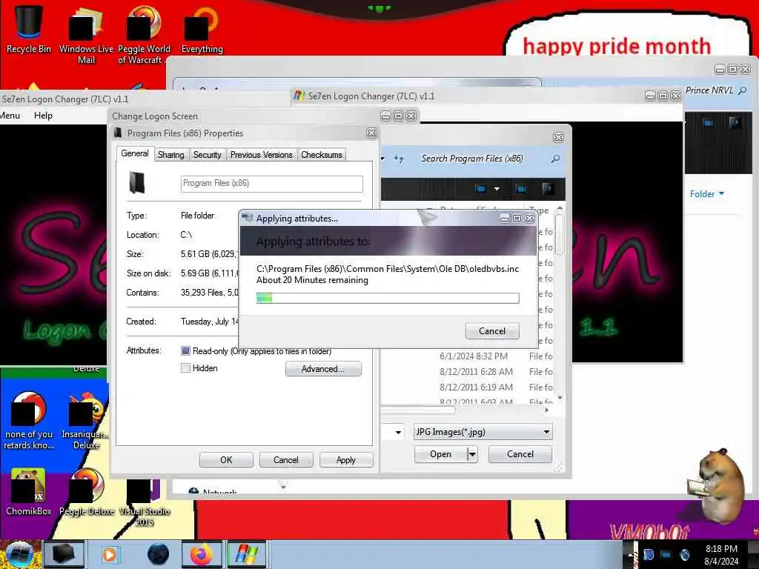Open the file name dropdown arrow
This screenshot has height=569, width=759.
[398, 432]
